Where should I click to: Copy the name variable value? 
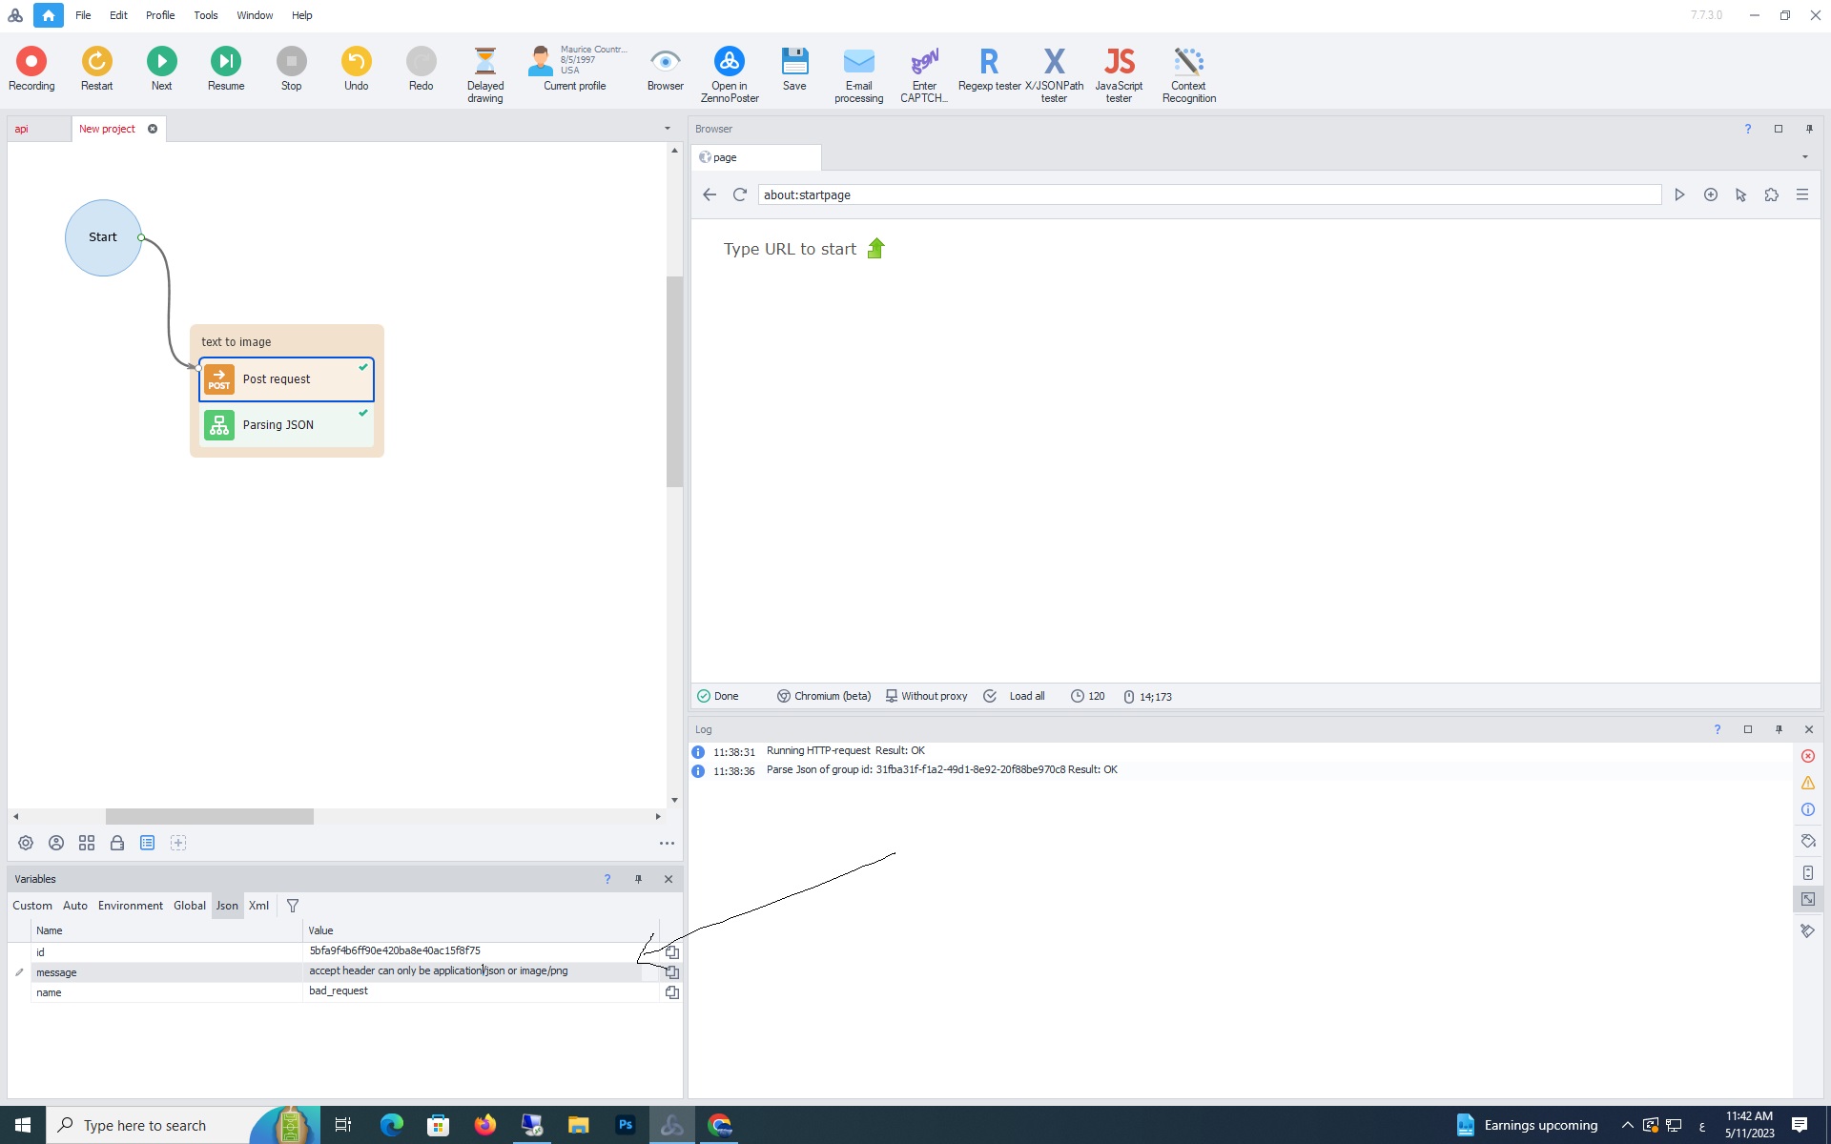tap(672, 992)
